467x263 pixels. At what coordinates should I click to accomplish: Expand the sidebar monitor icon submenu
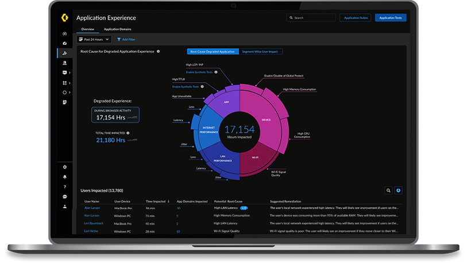[70, 73]
